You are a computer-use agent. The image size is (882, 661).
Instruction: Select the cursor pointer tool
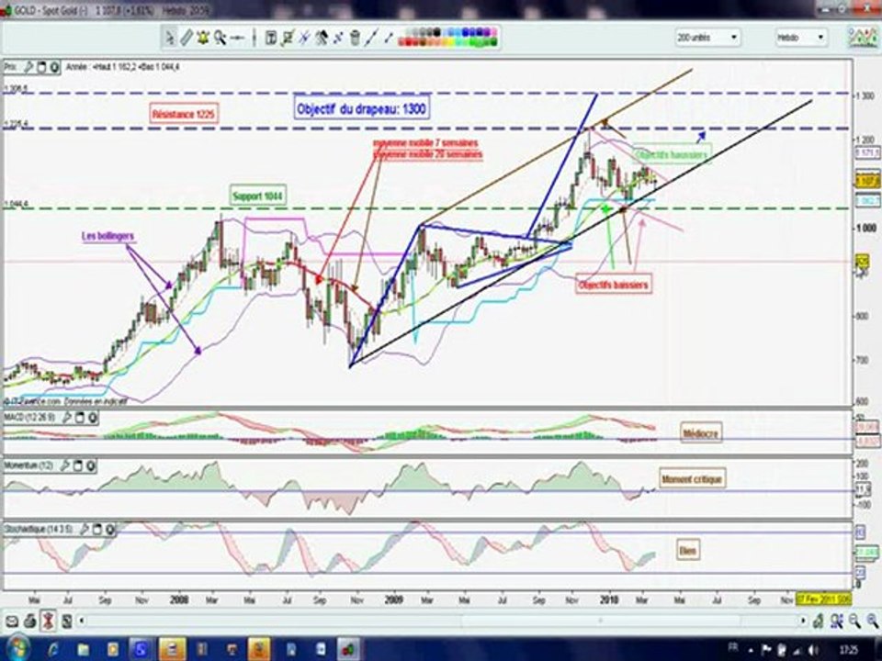pos(169,38)
